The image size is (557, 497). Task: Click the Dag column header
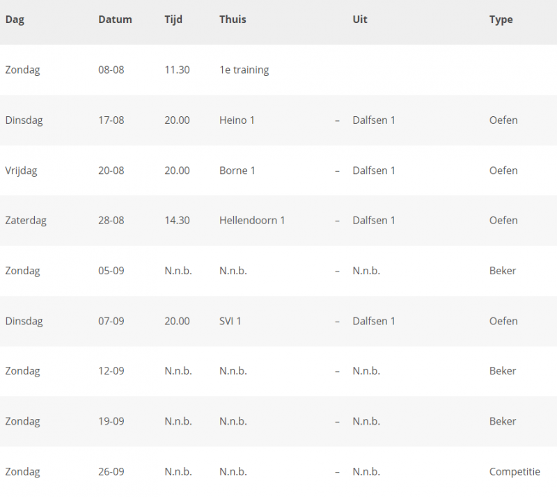(15, 19)
